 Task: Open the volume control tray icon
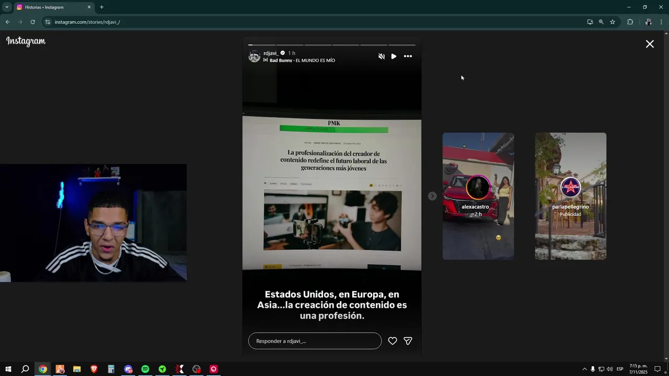click(x=609, y=369)
